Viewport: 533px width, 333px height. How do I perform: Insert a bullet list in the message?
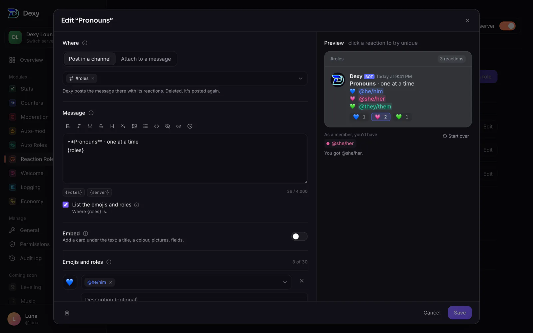pos(145,126)
